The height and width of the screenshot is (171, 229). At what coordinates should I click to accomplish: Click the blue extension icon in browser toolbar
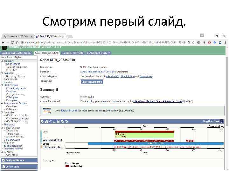point(215,42)
